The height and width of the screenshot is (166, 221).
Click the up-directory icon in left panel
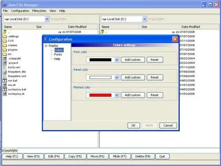4,32
